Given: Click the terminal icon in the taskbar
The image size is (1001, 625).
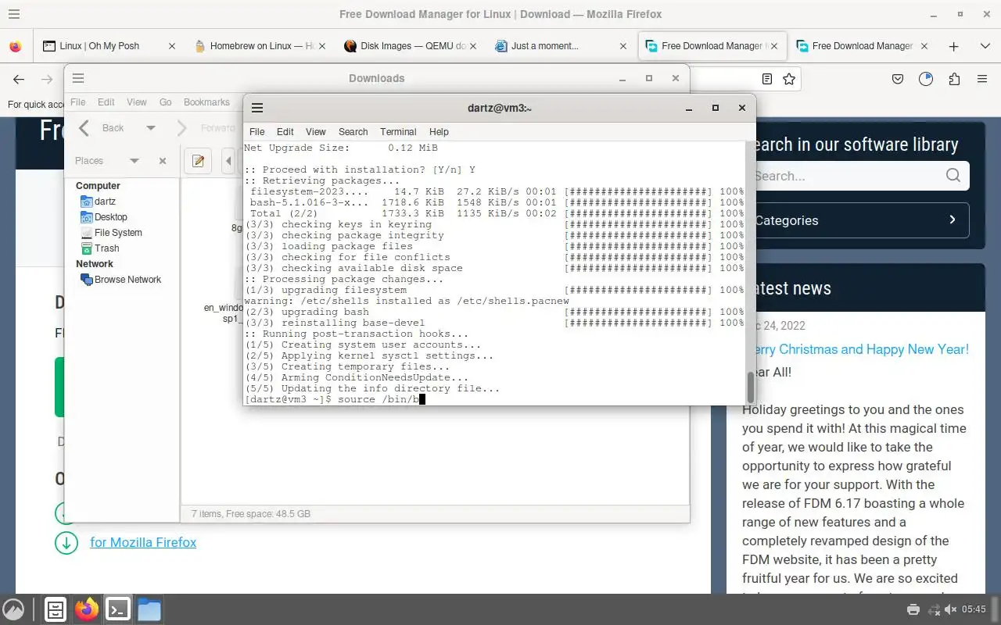Looking at the screenshot, I should click(118, 609).
